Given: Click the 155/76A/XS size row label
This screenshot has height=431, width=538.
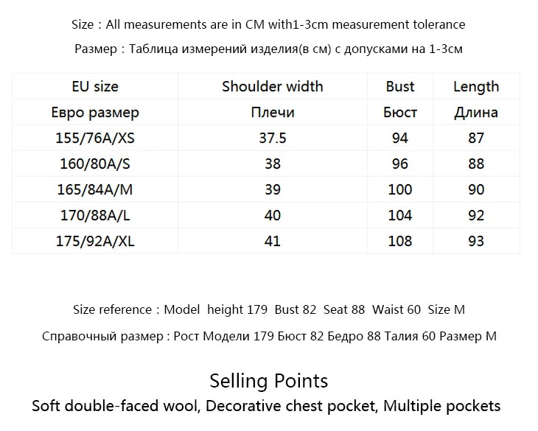Looking at the screenshot, I should tap(95, 138).
